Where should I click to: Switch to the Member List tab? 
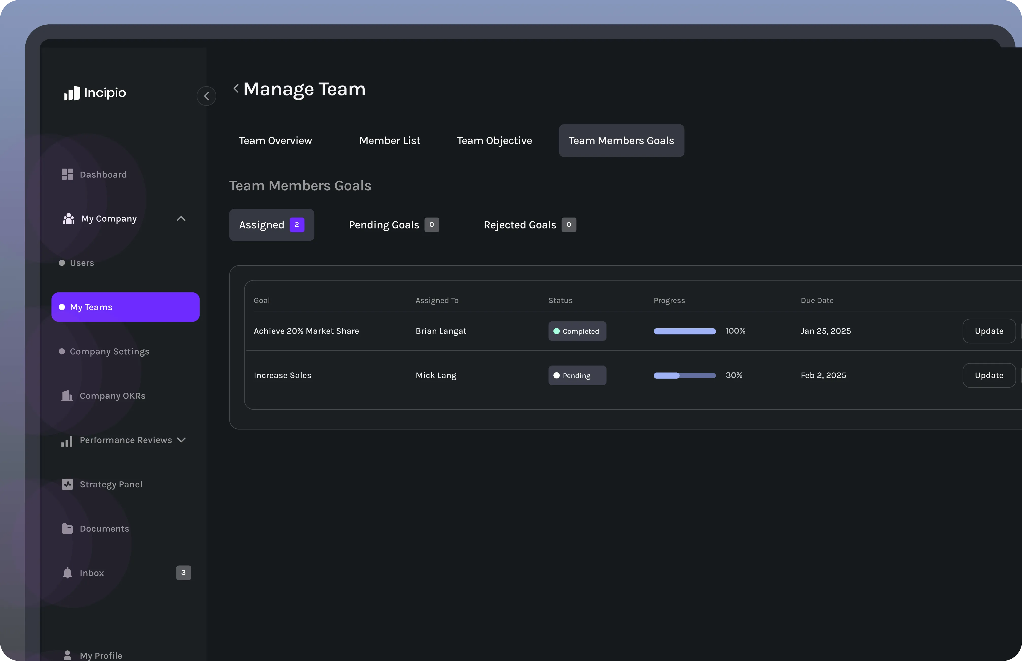[389, 141]
